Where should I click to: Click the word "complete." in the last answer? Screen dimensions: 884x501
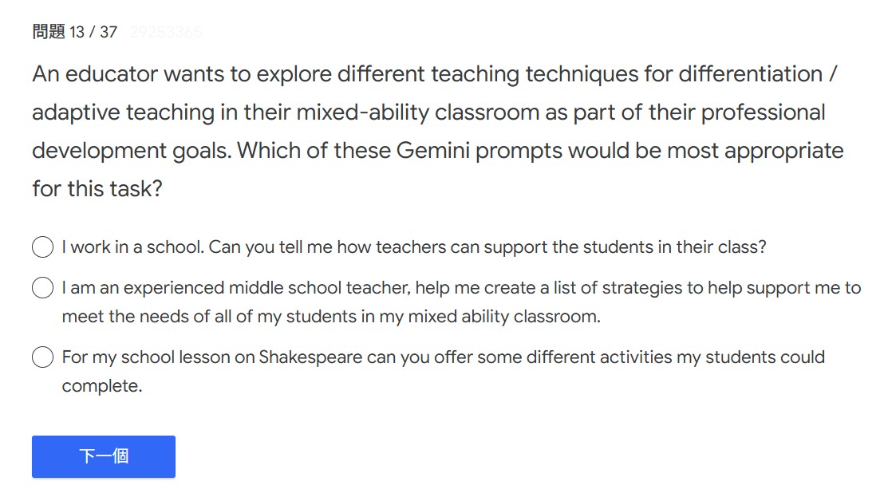click(x=102, y=387)
